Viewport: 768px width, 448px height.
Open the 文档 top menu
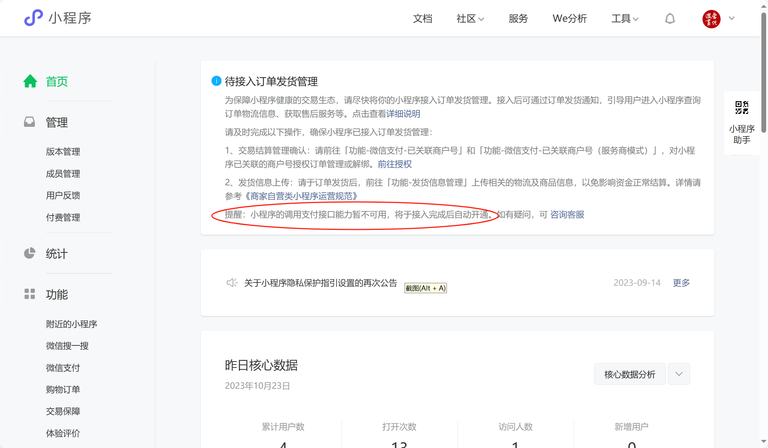pos(423,19)
